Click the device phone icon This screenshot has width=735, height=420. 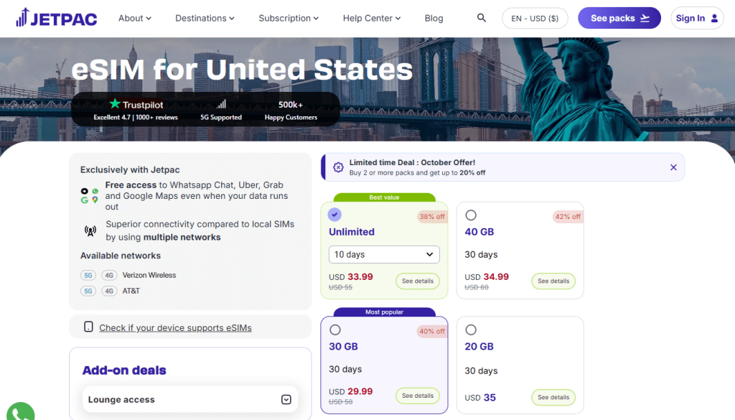pyautogui.click(x=88, y=327)
